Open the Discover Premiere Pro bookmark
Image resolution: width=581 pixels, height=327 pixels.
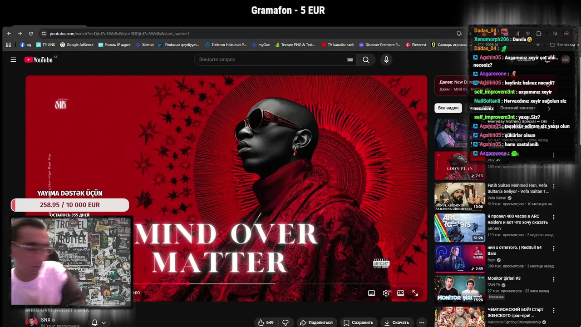[379, 45]
